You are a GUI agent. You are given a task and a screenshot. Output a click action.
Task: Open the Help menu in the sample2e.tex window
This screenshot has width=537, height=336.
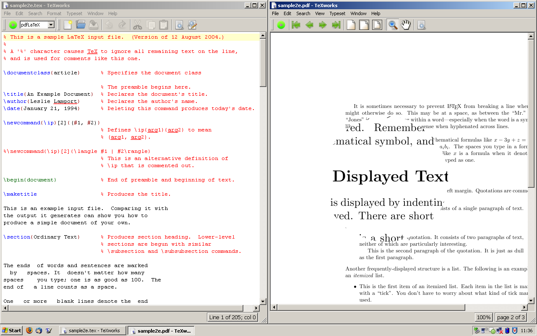[113, 13]
